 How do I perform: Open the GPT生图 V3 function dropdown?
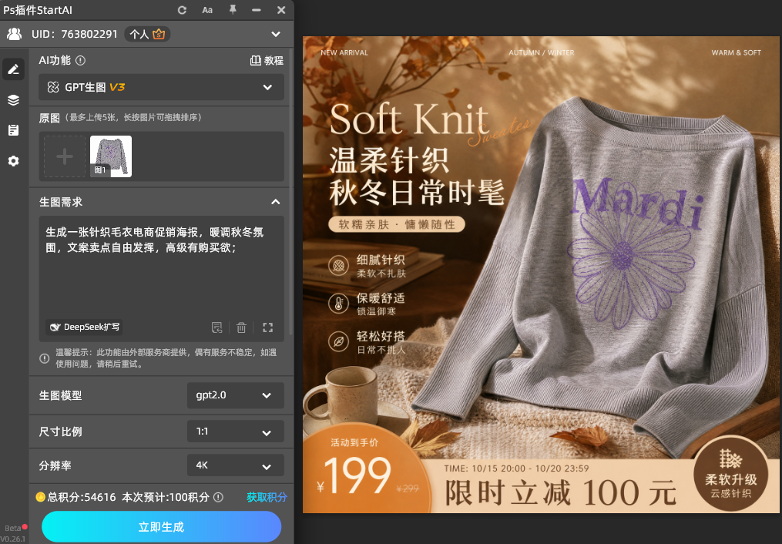[x=162, y=87]
